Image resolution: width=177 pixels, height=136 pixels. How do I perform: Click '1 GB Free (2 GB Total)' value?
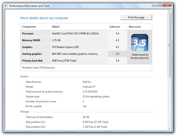pos(95,127)
